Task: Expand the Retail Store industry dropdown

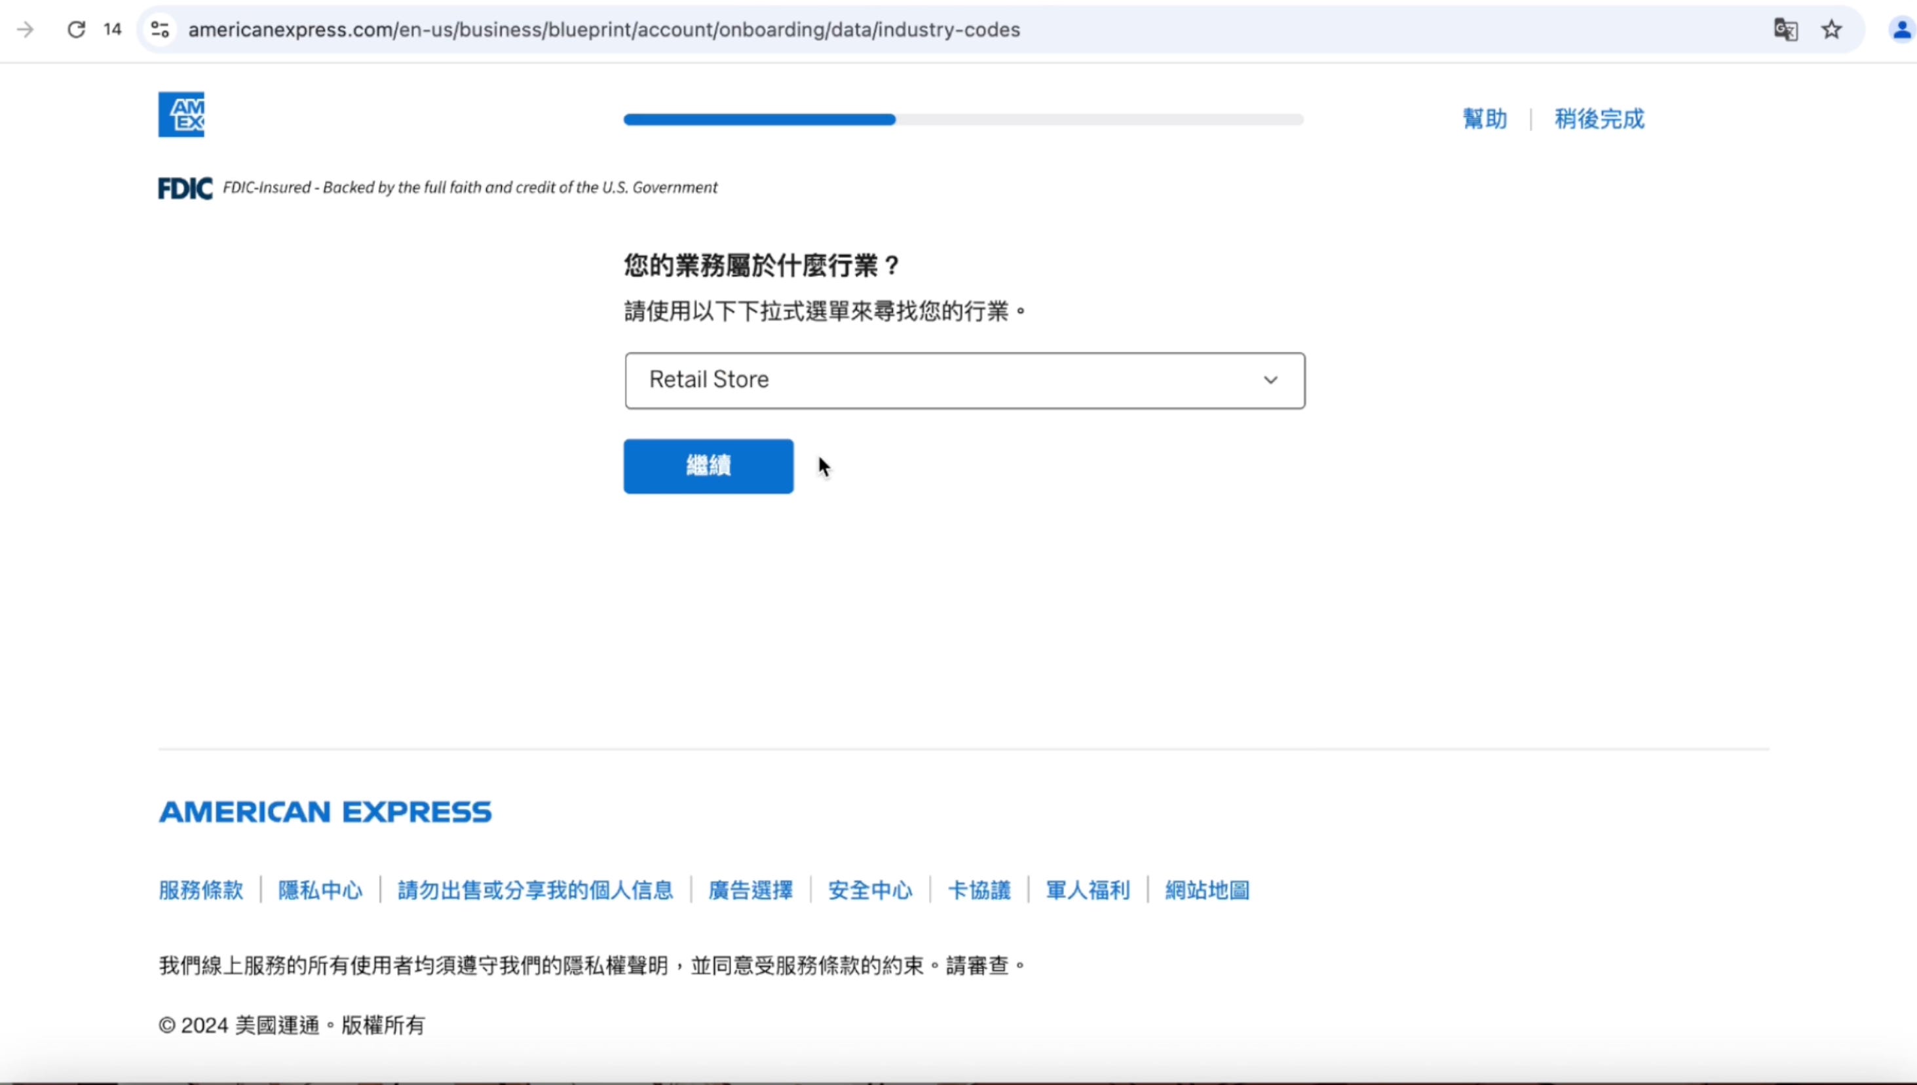Action: tap(964, 381)
